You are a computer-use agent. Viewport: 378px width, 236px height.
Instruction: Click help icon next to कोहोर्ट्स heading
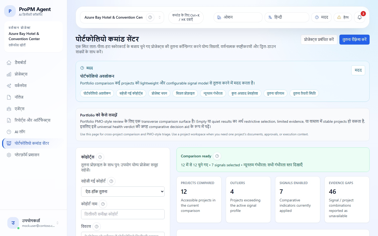(100, 157)
